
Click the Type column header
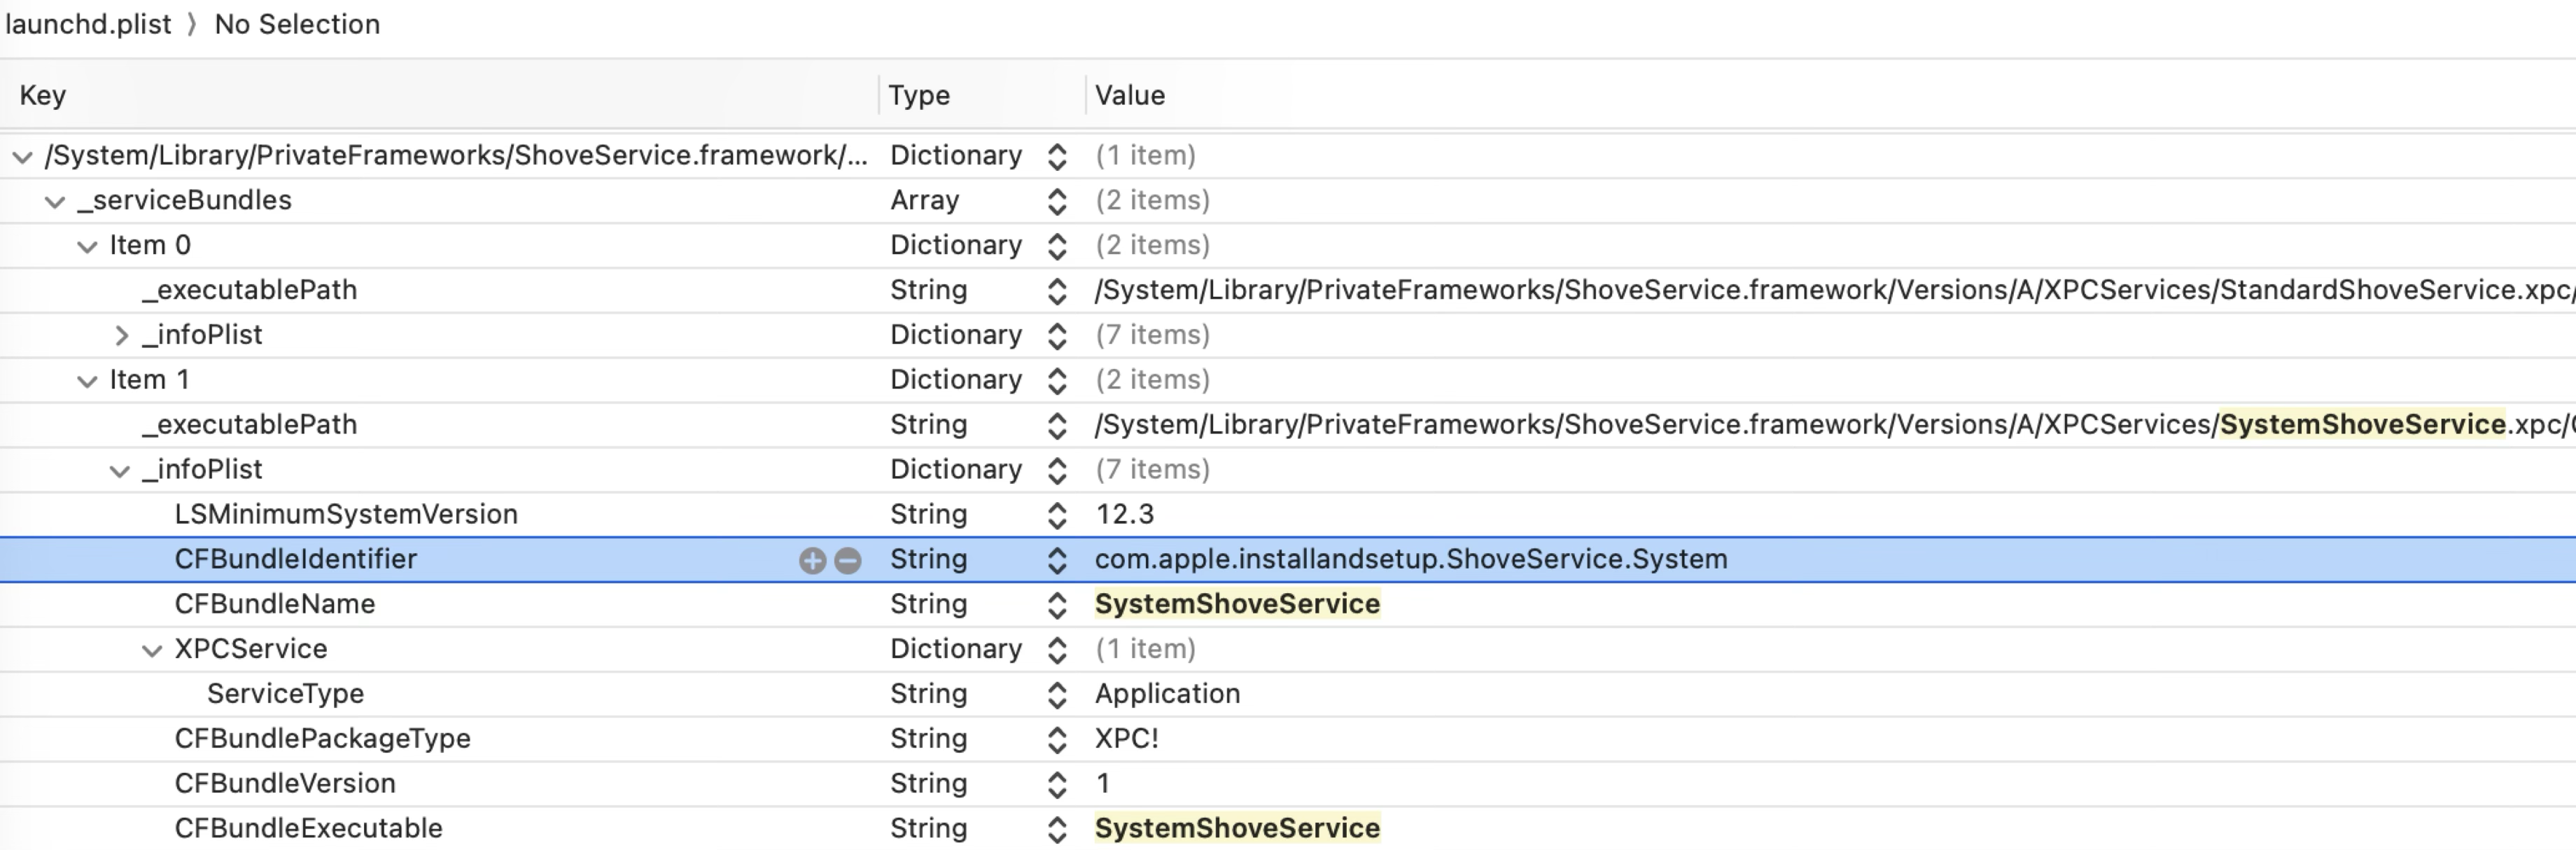tap(919, 95)
